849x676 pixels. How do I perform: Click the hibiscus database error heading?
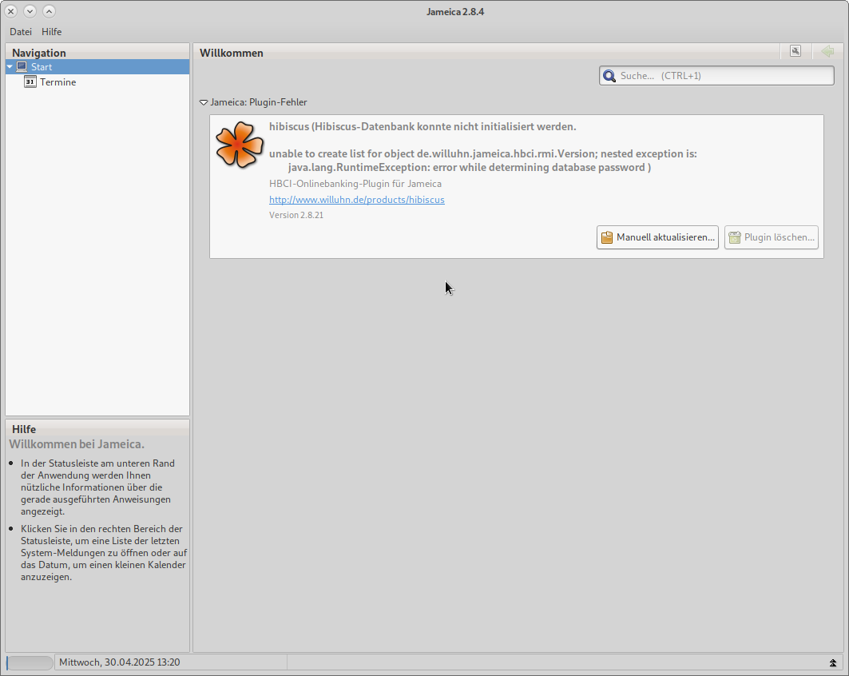423,126
